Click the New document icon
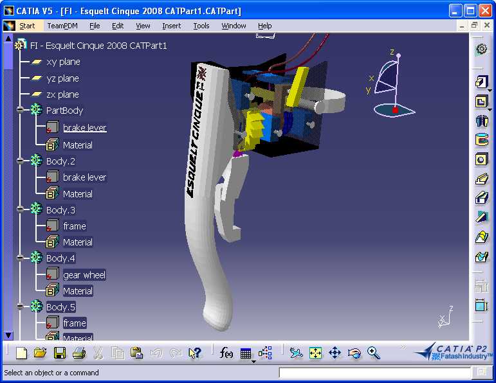496x383 pixels. pos(21,353)
